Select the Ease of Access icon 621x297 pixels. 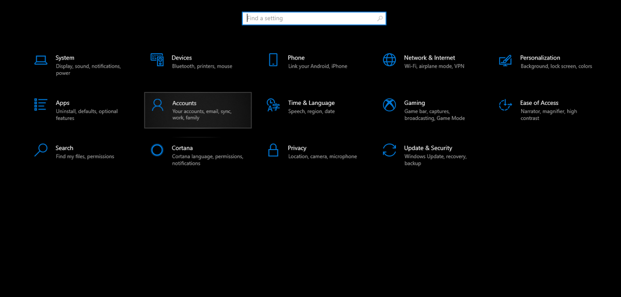pos(505,105)
